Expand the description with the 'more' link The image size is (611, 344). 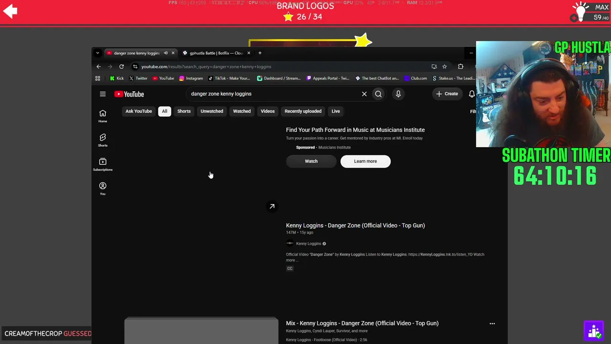pyautogui.click(x=291, y=260)
